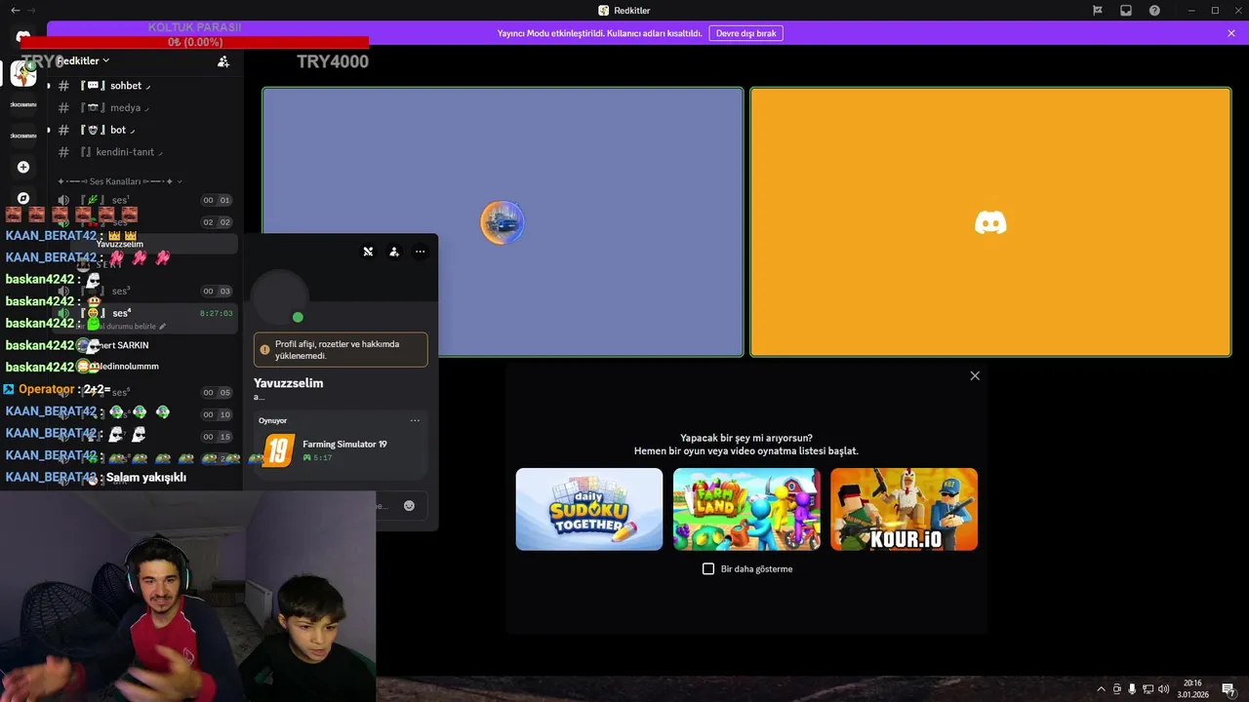Check the 'Bir daha gösterme' checkbox
The image size is (1249, 702).
coord(708,568)
